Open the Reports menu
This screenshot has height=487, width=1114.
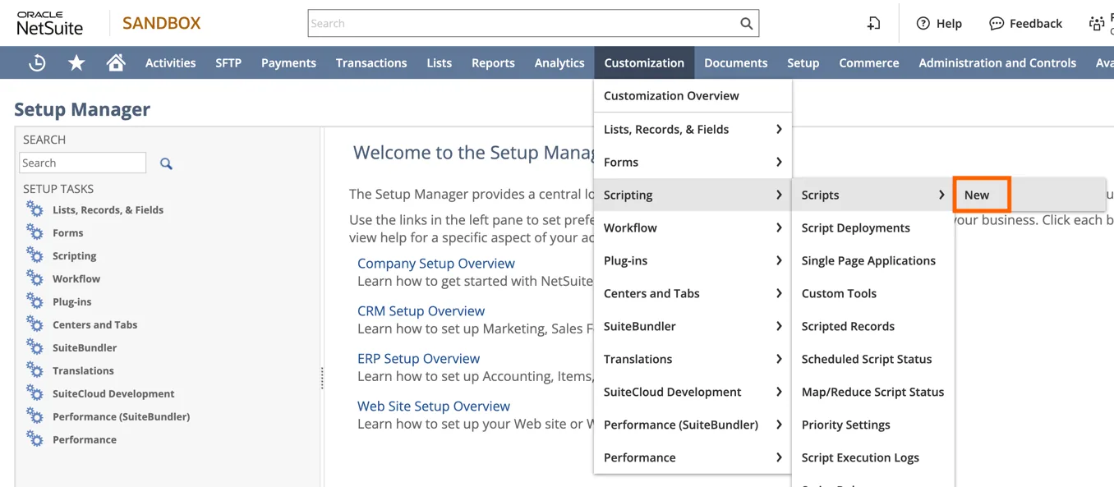pyautogui.click(x=493, y=62)
